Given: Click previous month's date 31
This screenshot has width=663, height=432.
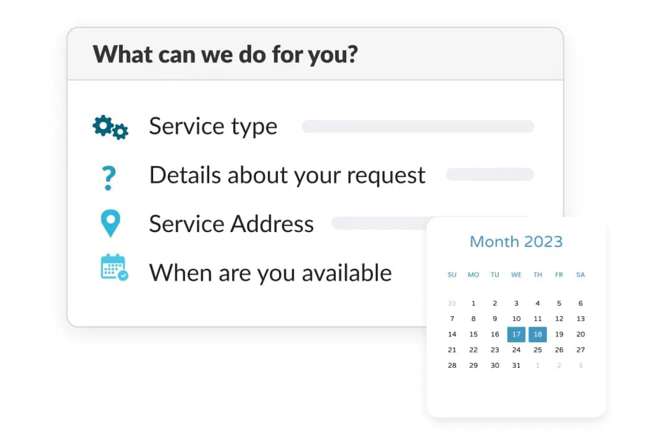Looking at the screenshot, I should pyautogui.click(x=452, y=304).
